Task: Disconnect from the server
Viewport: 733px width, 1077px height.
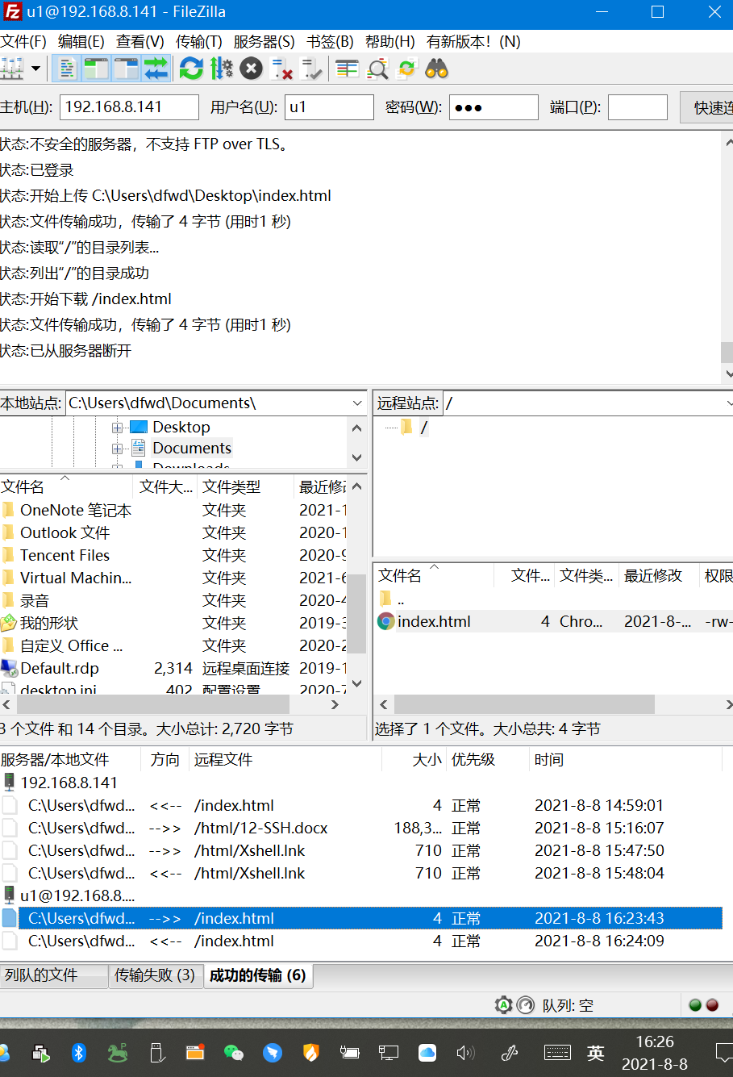Action: pyautogui.click(x=281, y=69)
